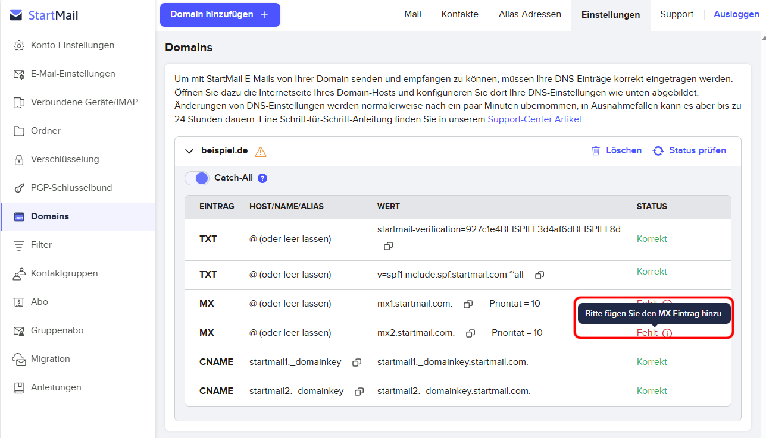Switch to the Alias-Adressen tab
Image resolution: width=766 pixels, height=438 pixels.
[530, 14]
